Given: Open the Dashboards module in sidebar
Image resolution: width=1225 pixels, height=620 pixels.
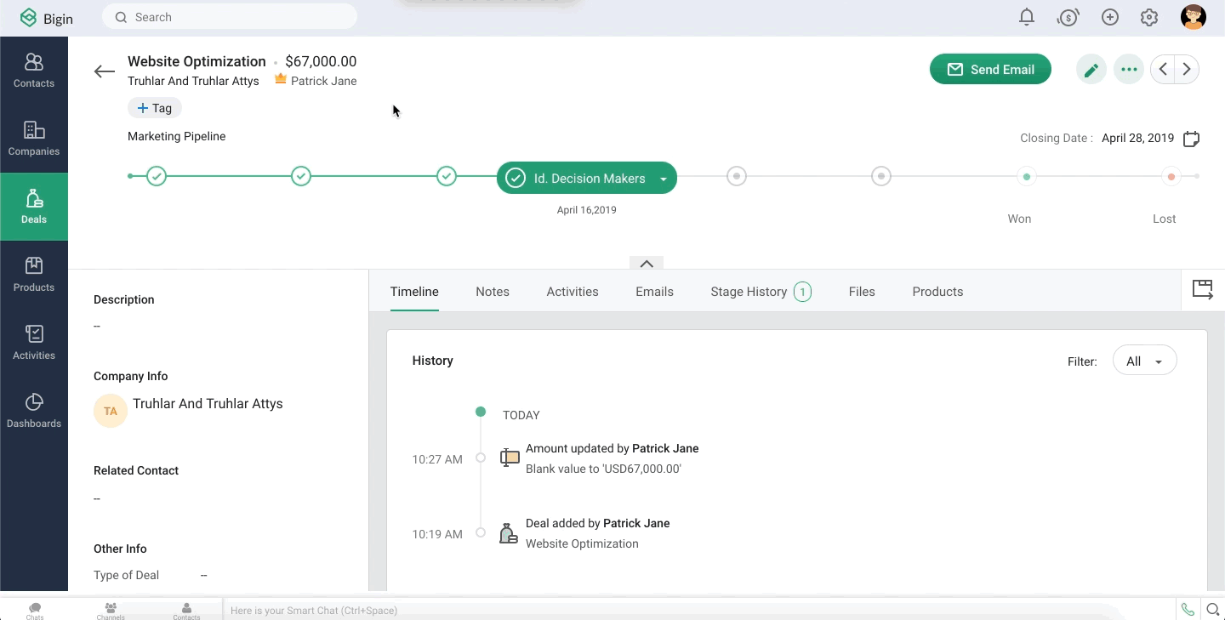Looking at the screenshot, I should (34, 411).
